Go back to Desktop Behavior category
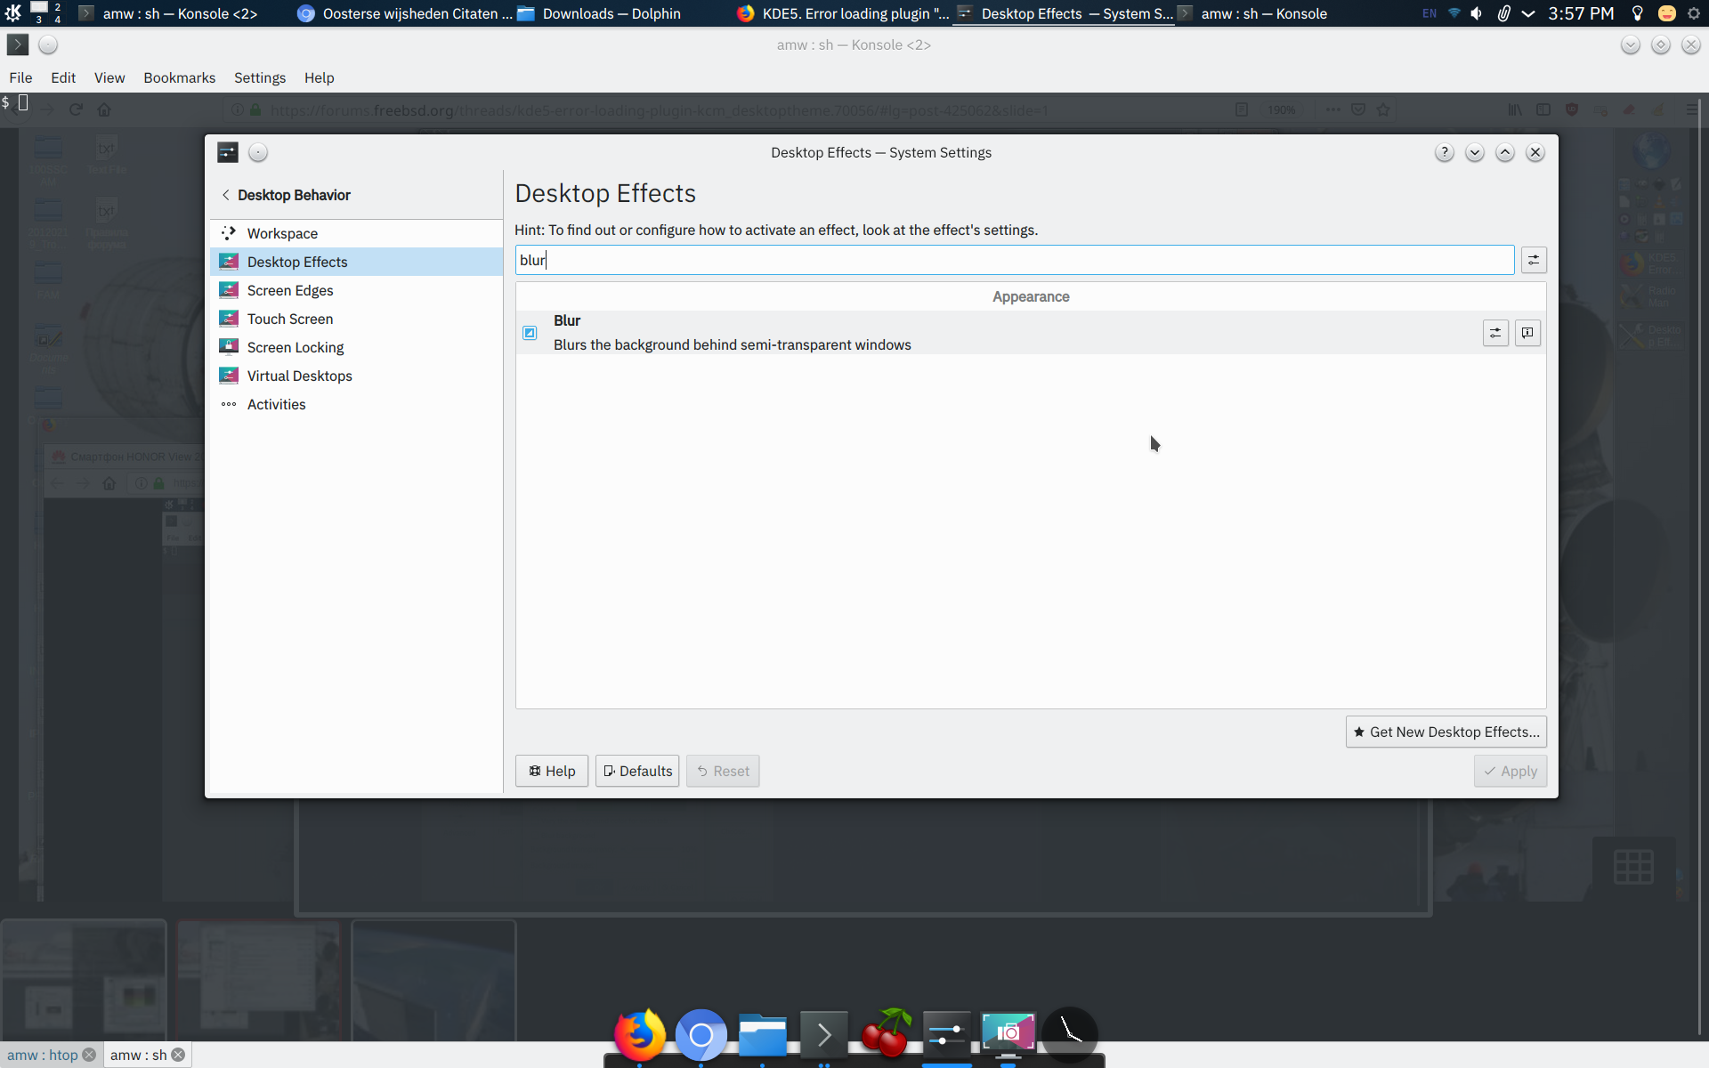 click(x=287, y=195)
